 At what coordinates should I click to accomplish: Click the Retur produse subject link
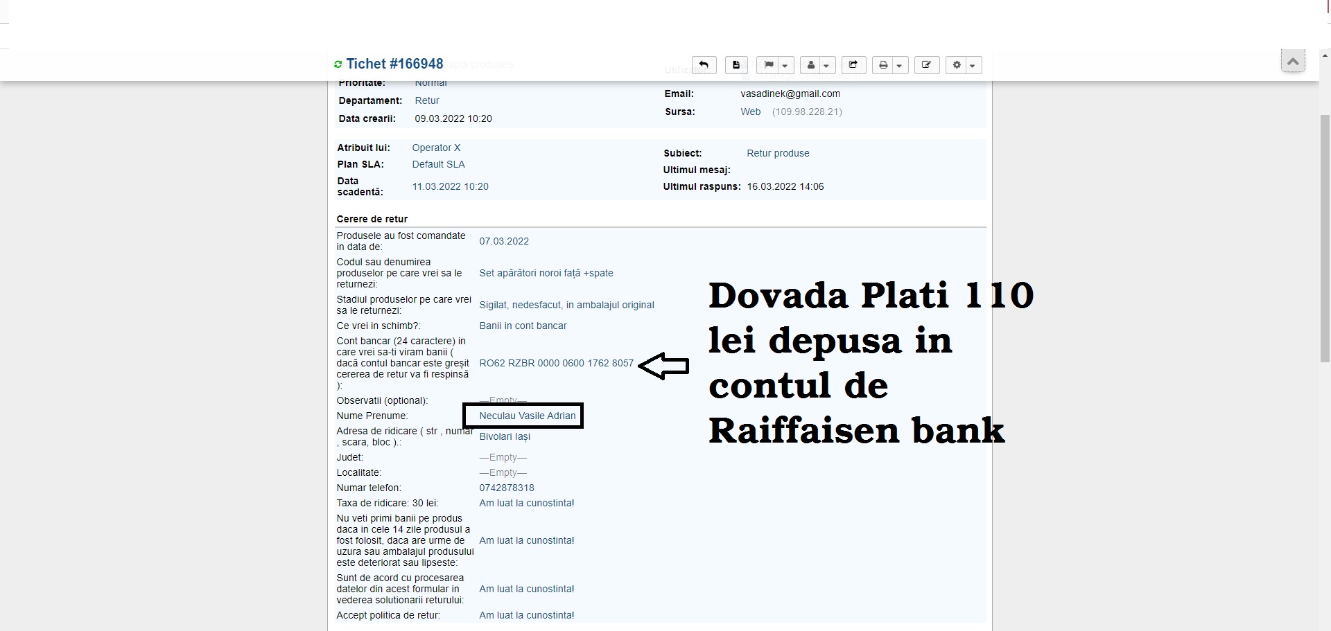click(x=778, y=153)
